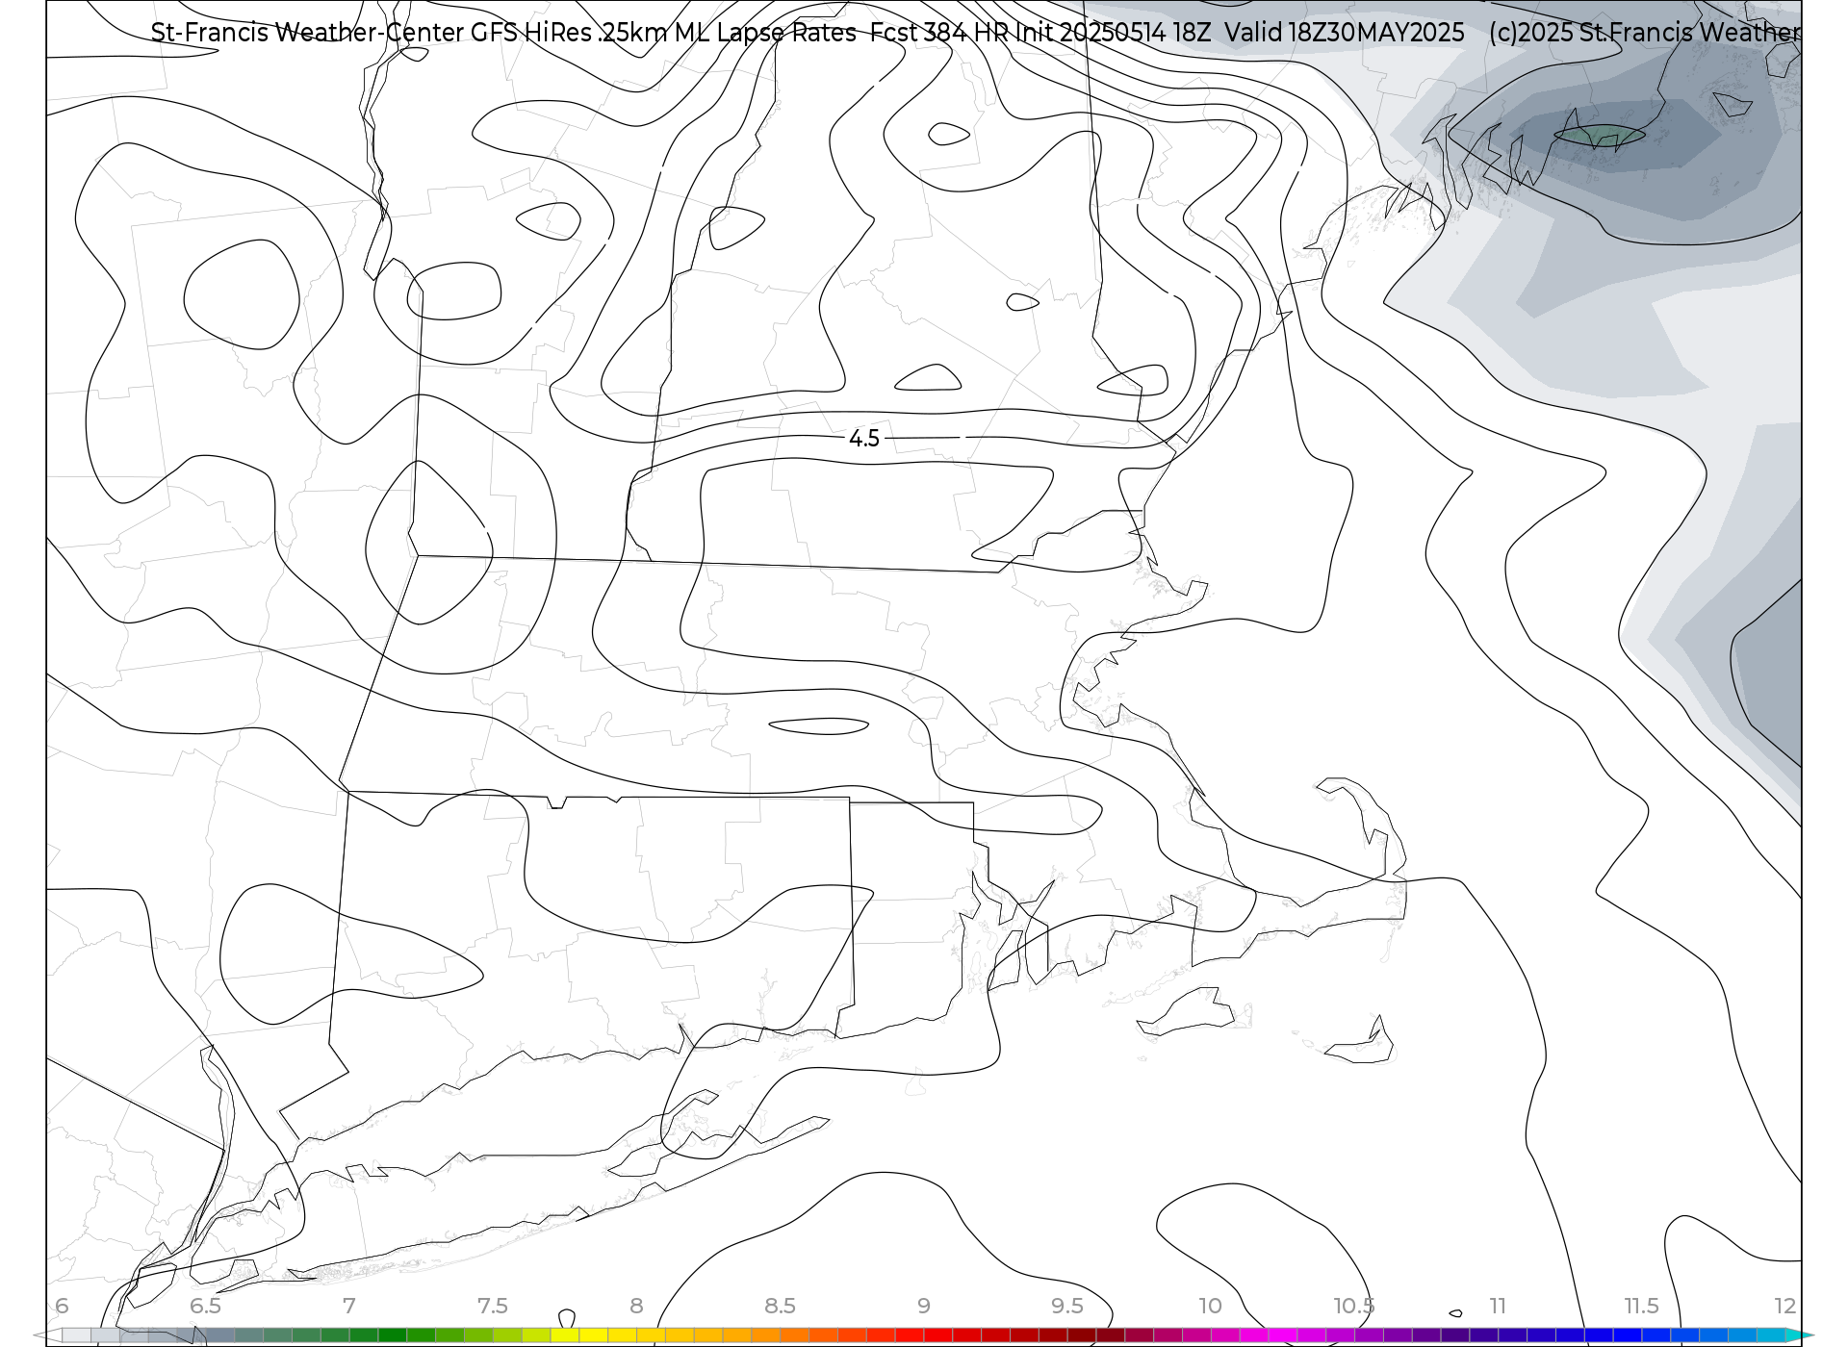Select the colorbar tick label 9.5
The image size is (1848, 1347).
tap(1067, 1306)
